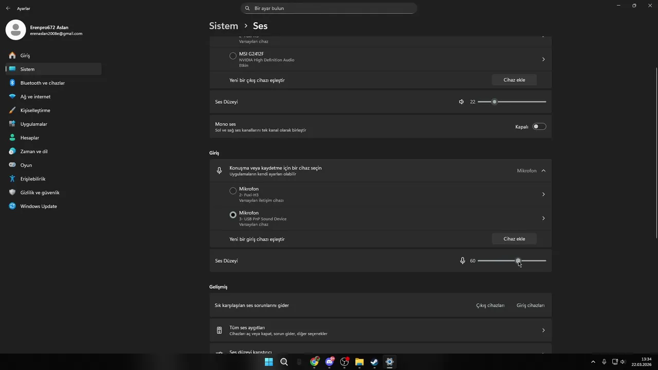Open Tüm ses aygıtları page chevron
Image resolution: width=658 pixels, height=370 pixels.
click(543, 330)
